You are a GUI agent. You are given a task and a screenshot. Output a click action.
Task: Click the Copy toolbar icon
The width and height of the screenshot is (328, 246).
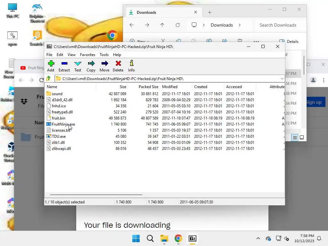pyautogui.click(x=91, y=66)
